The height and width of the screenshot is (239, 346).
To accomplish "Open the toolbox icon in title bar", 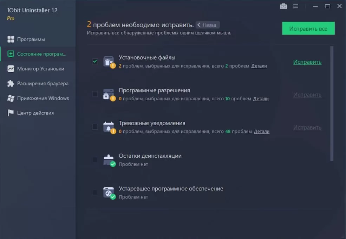I will 283,6.
